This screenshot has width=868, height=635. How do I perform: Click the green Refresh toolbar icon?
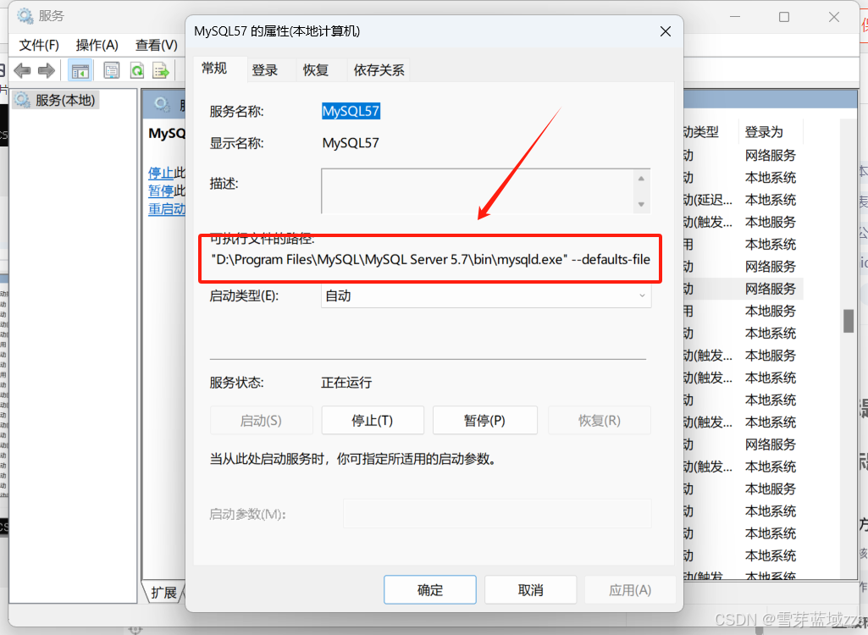click(x=136, y=70)
